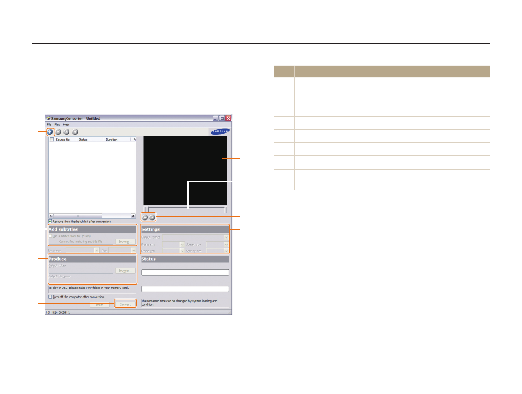Click the black video preview area
Screen dimensions: 522x394
pyautogui.click(x=185, y=170)
